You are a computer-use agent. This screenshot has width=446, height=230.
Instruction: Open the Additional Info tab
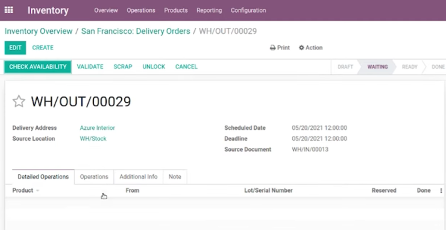(139, 177)
